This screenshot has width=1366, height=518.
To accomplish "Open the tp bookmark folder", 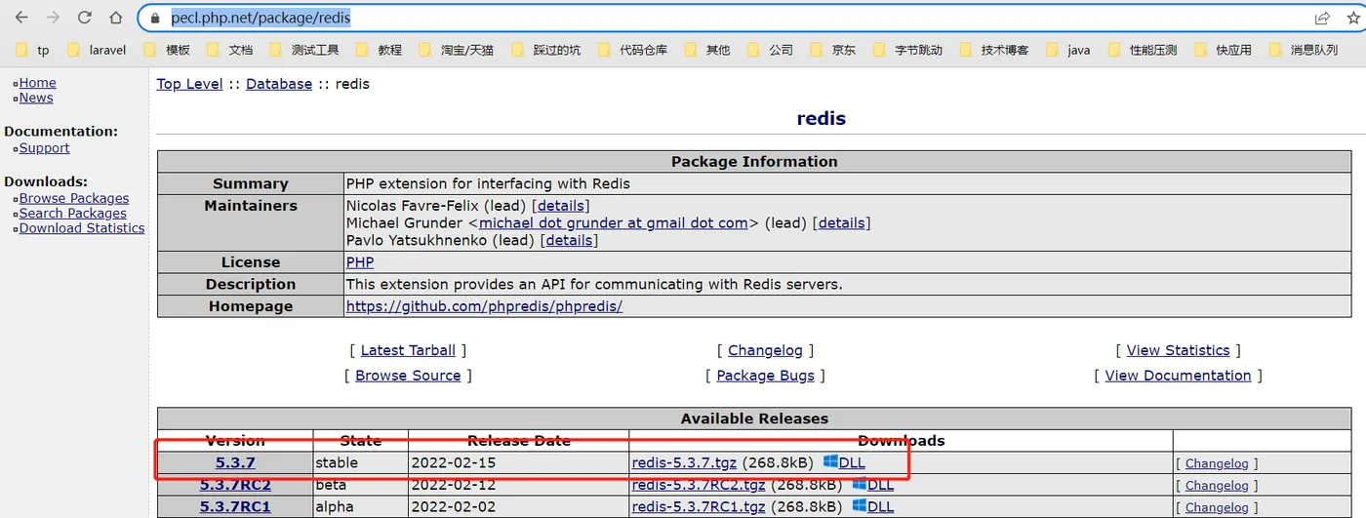I will [x=34, y=50].
